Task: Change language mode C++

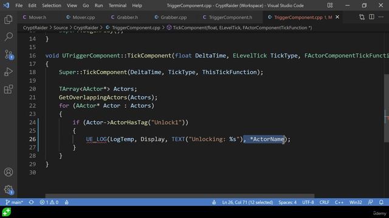Action: point(339,202)
